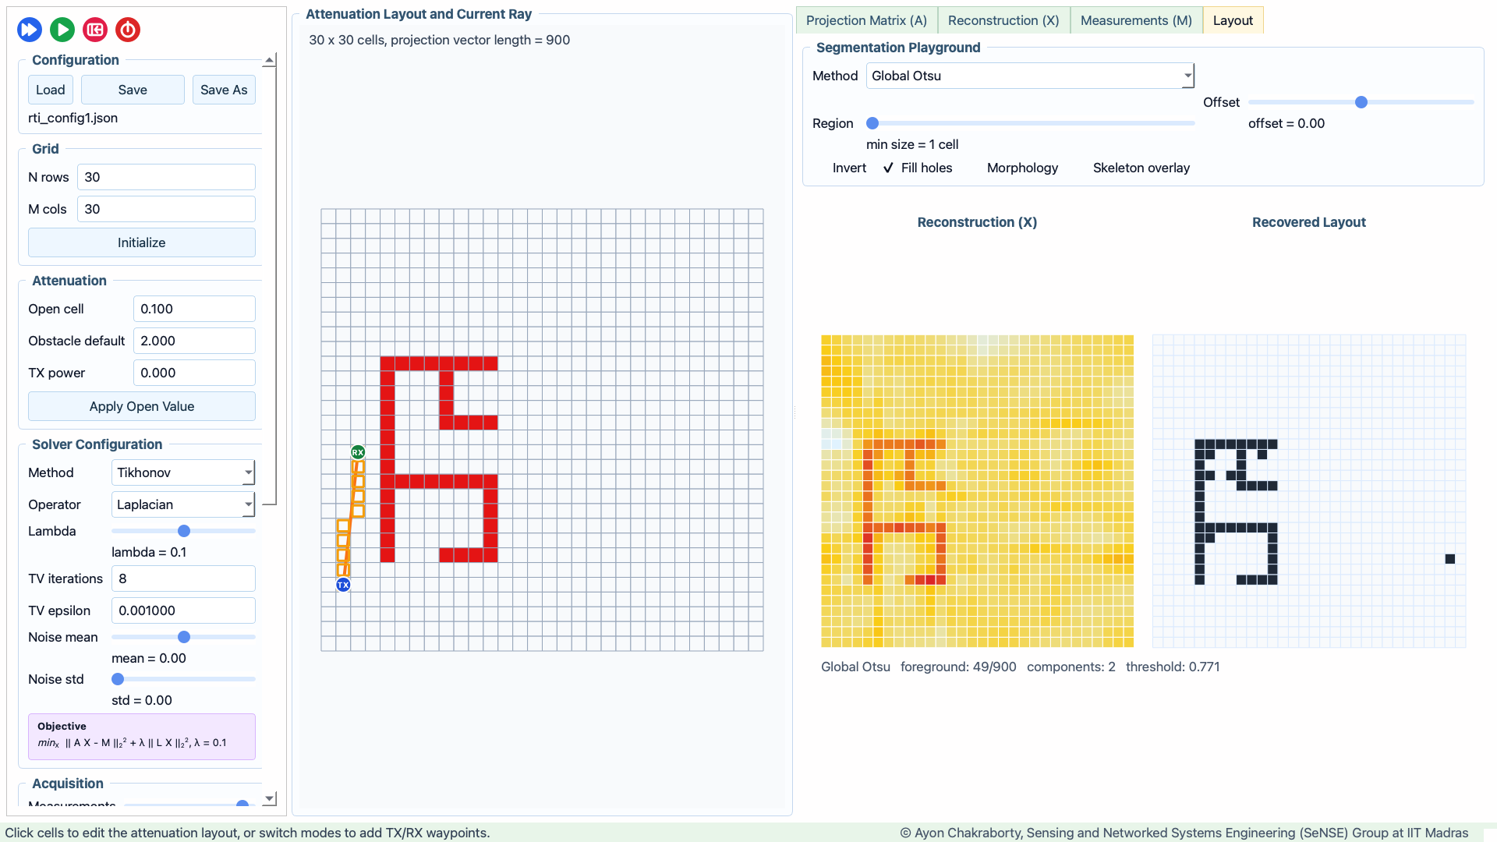Click the 'min size = 1 cell' label
Viewport: 1497px width, 842px height.
point(912,144)
